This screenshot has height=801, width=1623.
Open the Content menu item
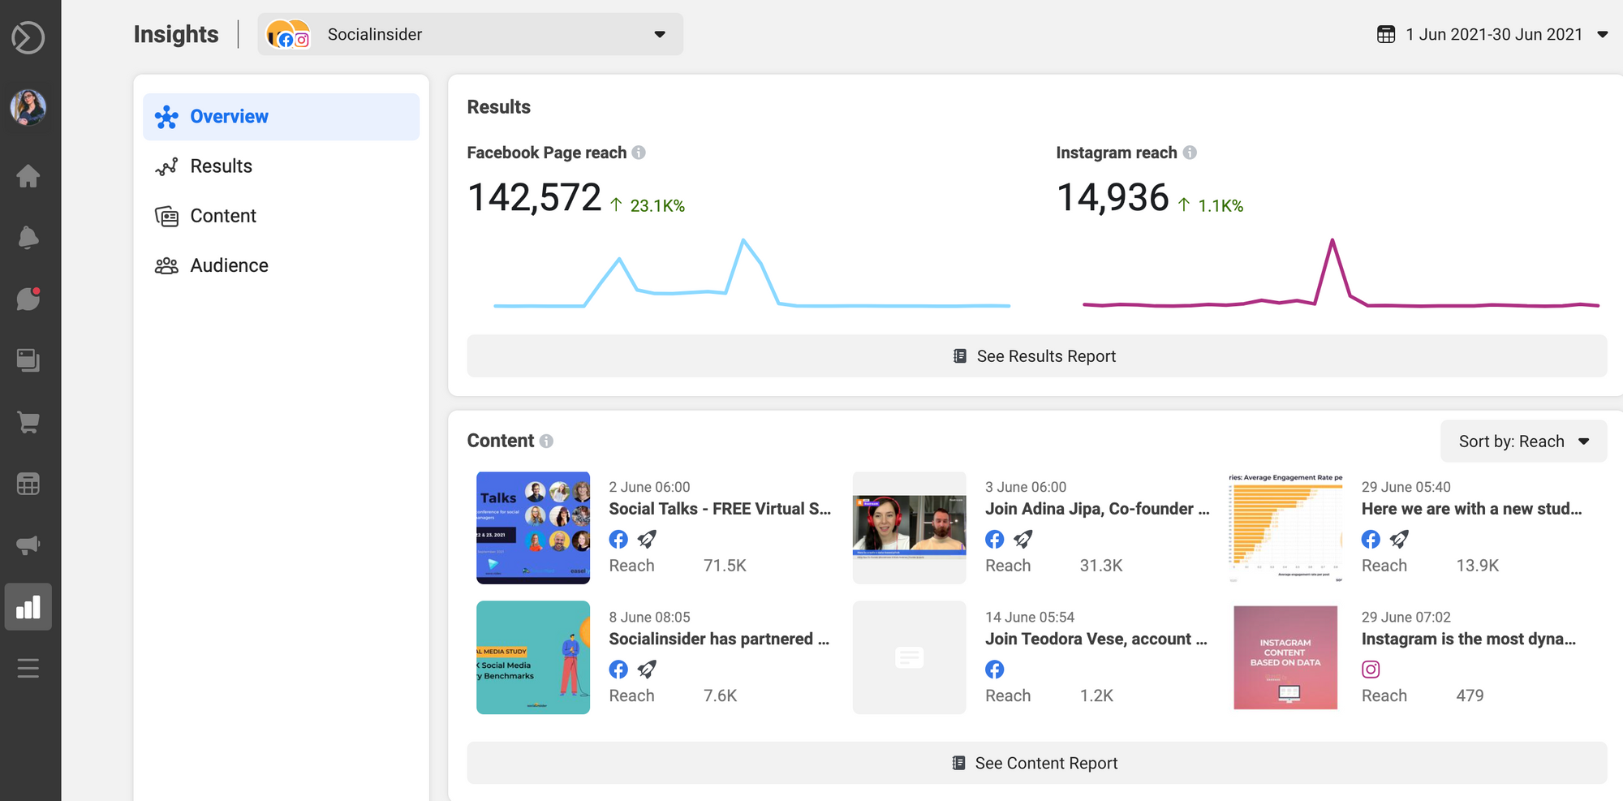point(281,216)
